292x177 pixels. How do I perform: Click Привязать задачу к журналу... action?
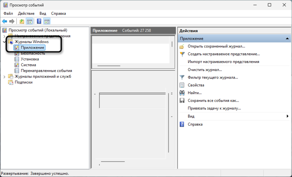214,108
